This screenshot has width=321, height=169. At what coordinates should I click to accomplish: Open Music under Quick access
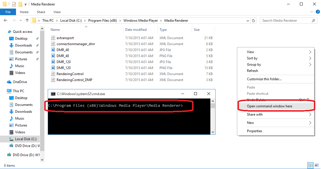pyautogui.click(x=19, y=66)
